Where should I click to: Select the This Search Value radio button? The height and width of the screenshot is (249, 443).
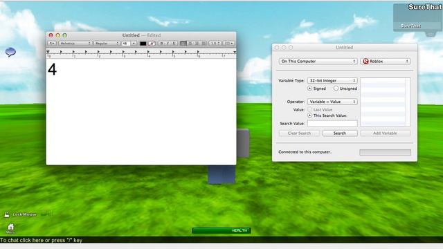[x=309, y=116]
